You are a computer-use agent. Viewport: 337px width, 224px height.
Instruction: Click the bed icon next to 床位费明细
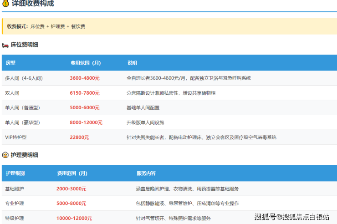tap(5, 45)
